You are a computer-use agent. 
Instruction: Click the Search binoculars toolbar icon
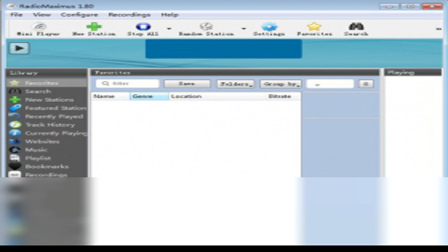tap(356, 29)
